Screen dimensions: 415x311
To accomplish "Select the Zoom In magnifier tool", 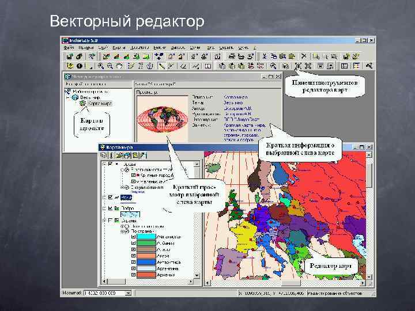I will 100,66.
